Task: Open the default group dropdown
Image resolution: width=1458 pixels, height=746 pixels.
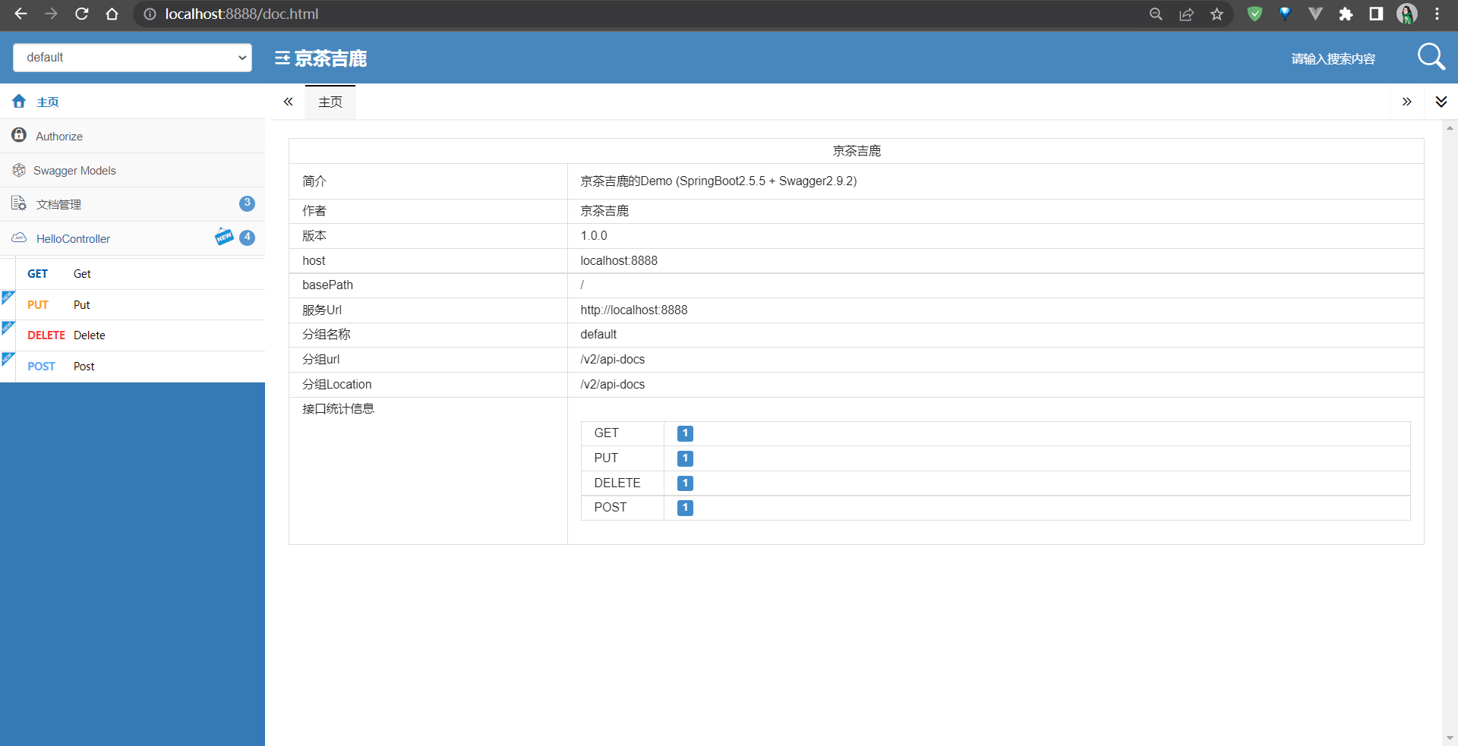Action: tap(132, 58)
